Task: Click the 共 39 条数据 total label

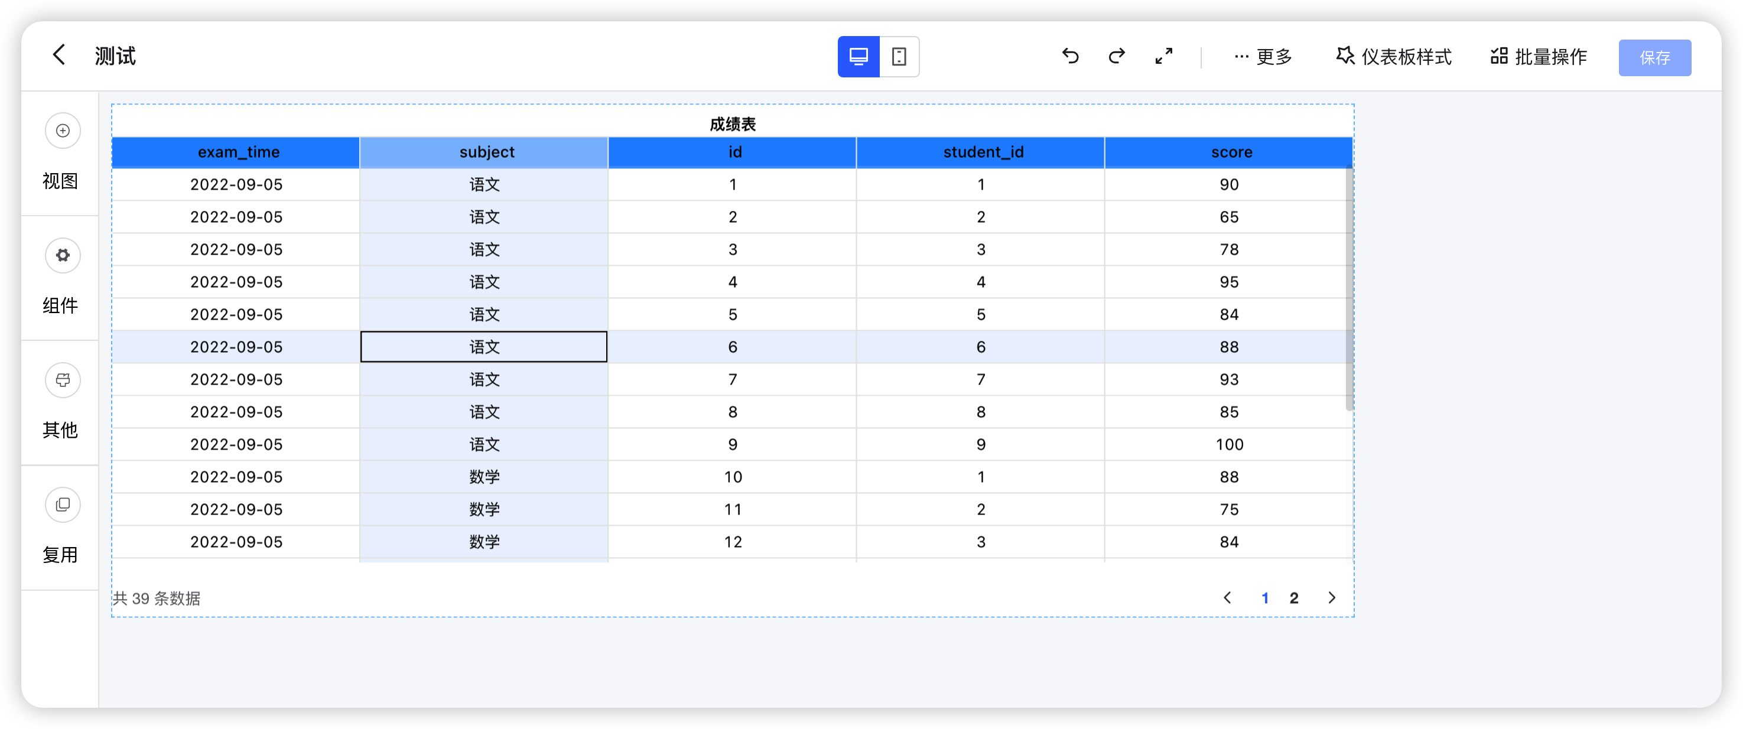Action: pos(157,598)
